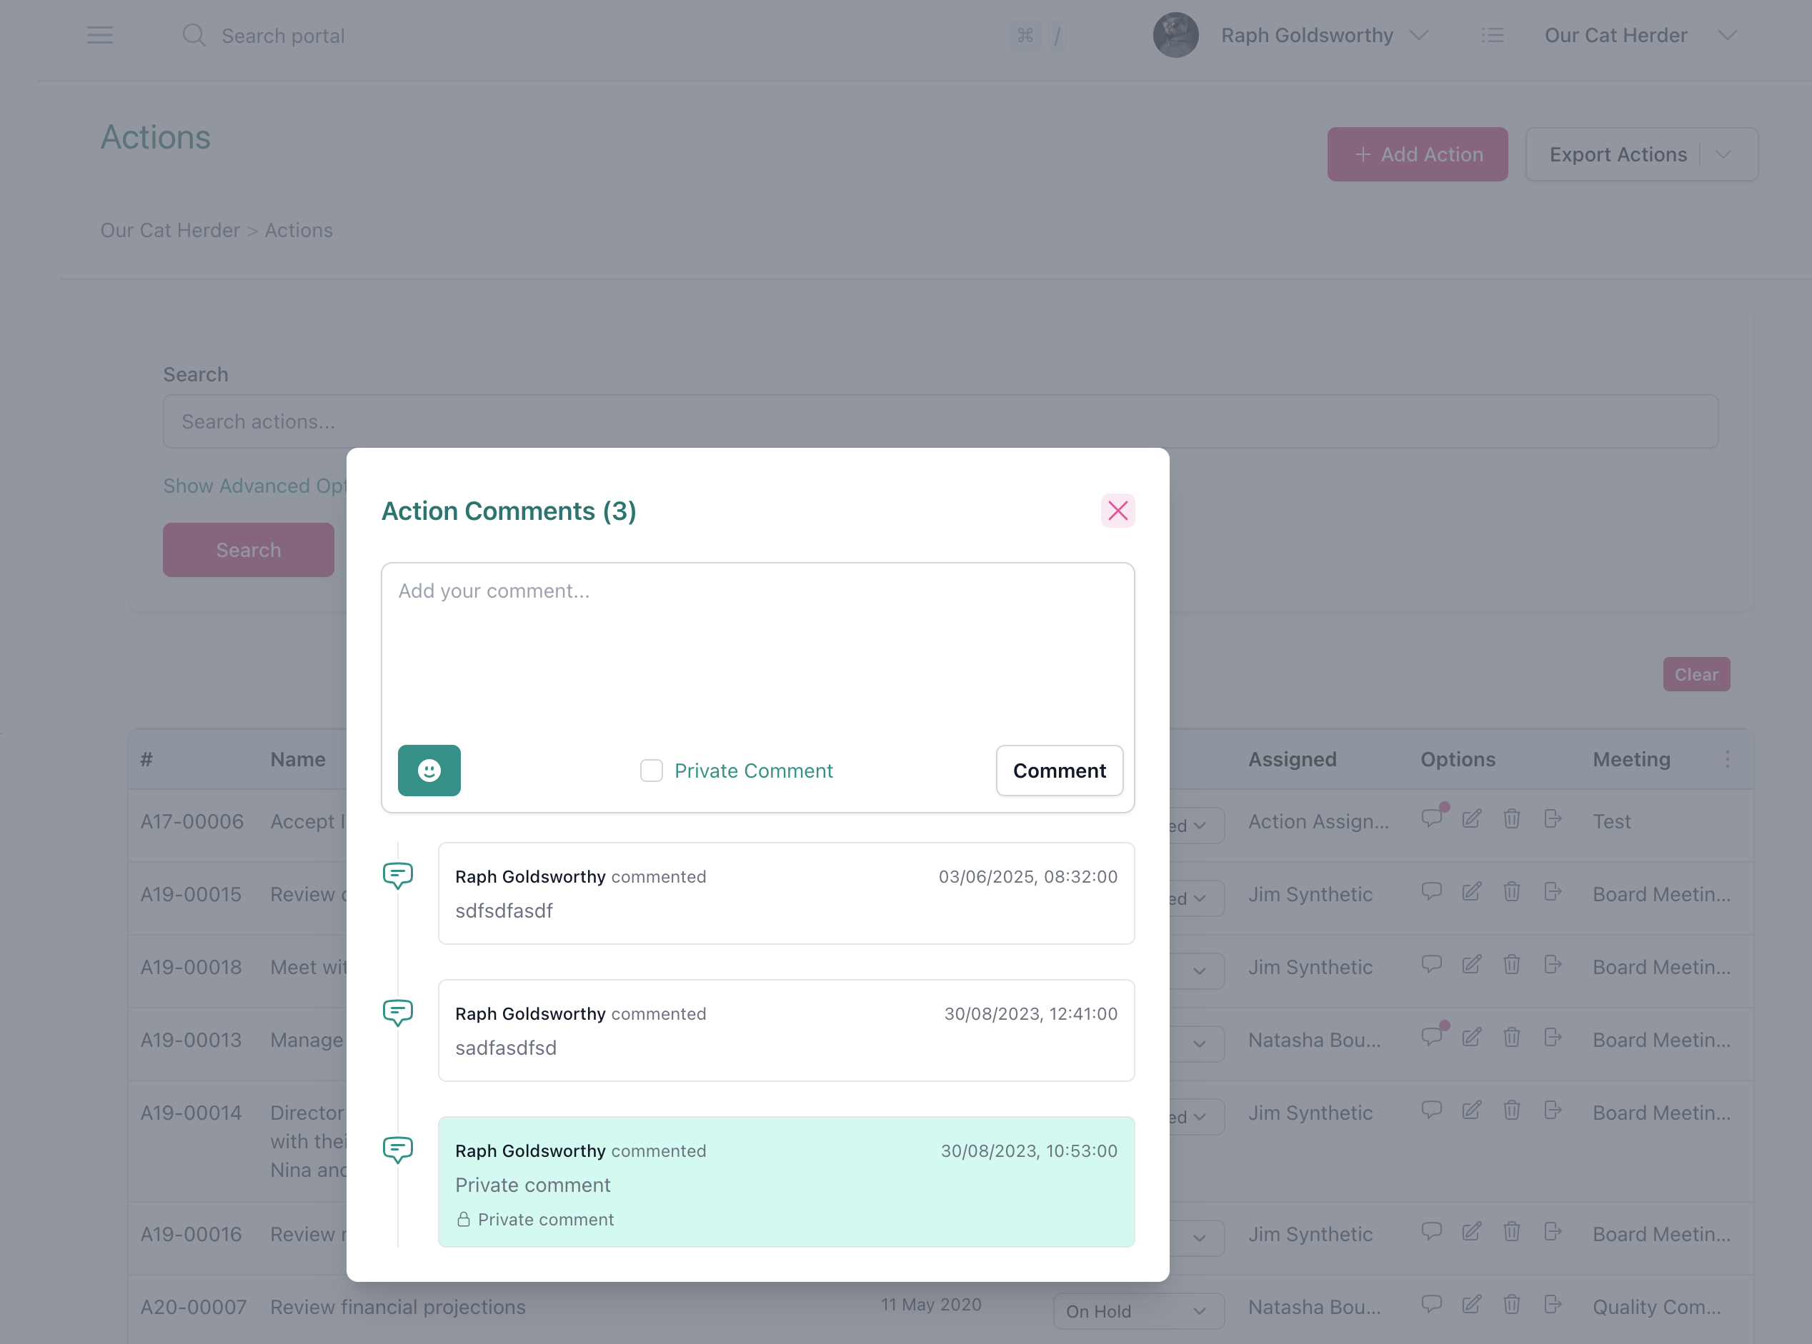Edit action A19-00014 via the pencil icon
Screen dimensions: 1812x1344
tap(1471, 1110)
